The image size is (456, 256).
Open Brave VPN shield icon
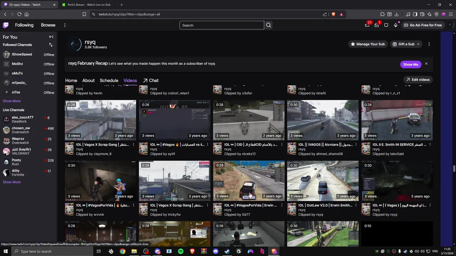[x=436, y=14]
